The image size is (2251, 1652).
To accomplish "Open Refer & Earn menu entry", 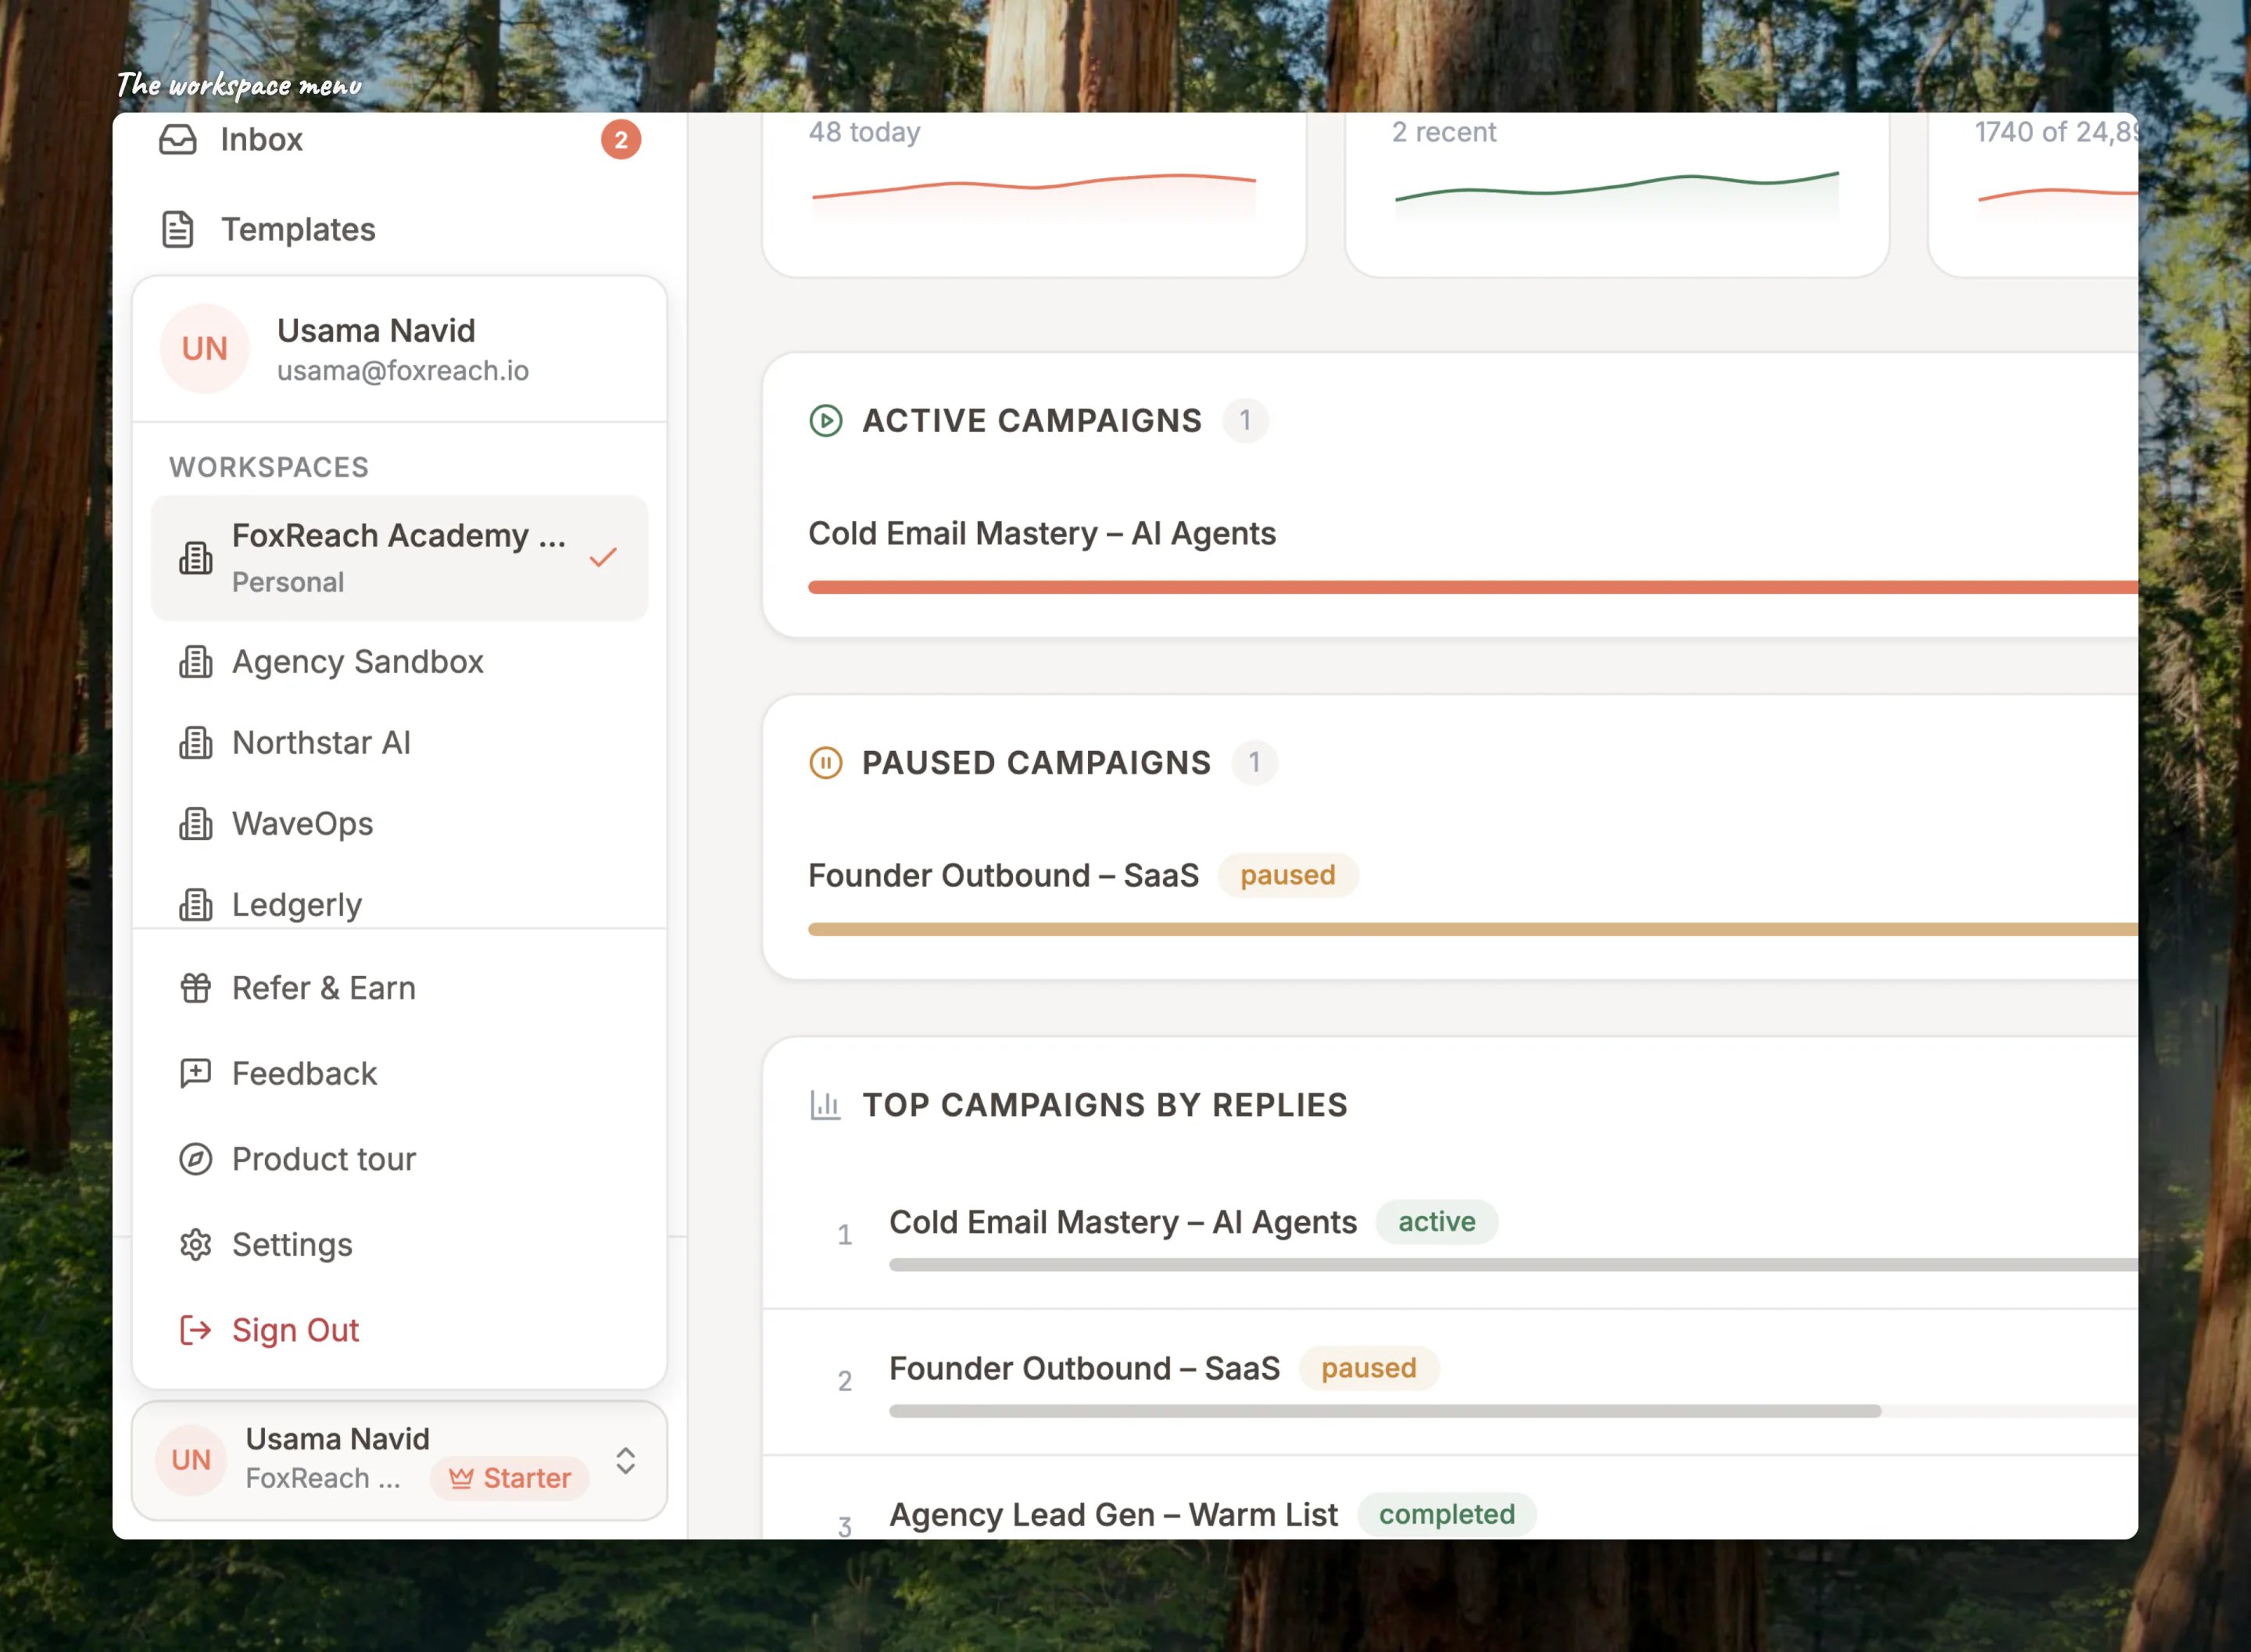I will pyautogui.click(x=399, y=988).
